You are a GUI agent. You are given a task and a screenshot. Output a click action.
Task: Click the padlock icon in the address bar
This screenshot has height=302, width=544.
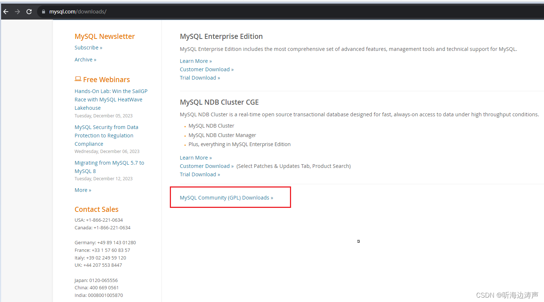(x=43, y=11)
